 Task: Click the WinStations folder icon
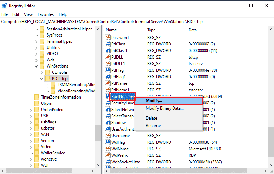(x=42, y=66)
